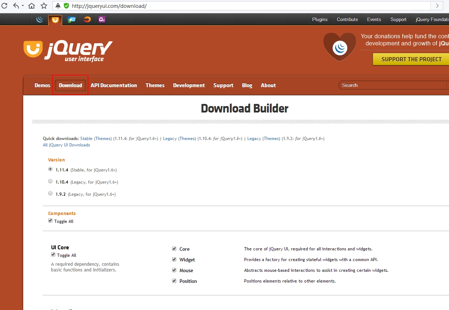Screen dimensions: 449x310
Task: Click 'Abstracts mouse-based interactions' description
Action: [x=316, y=270]
